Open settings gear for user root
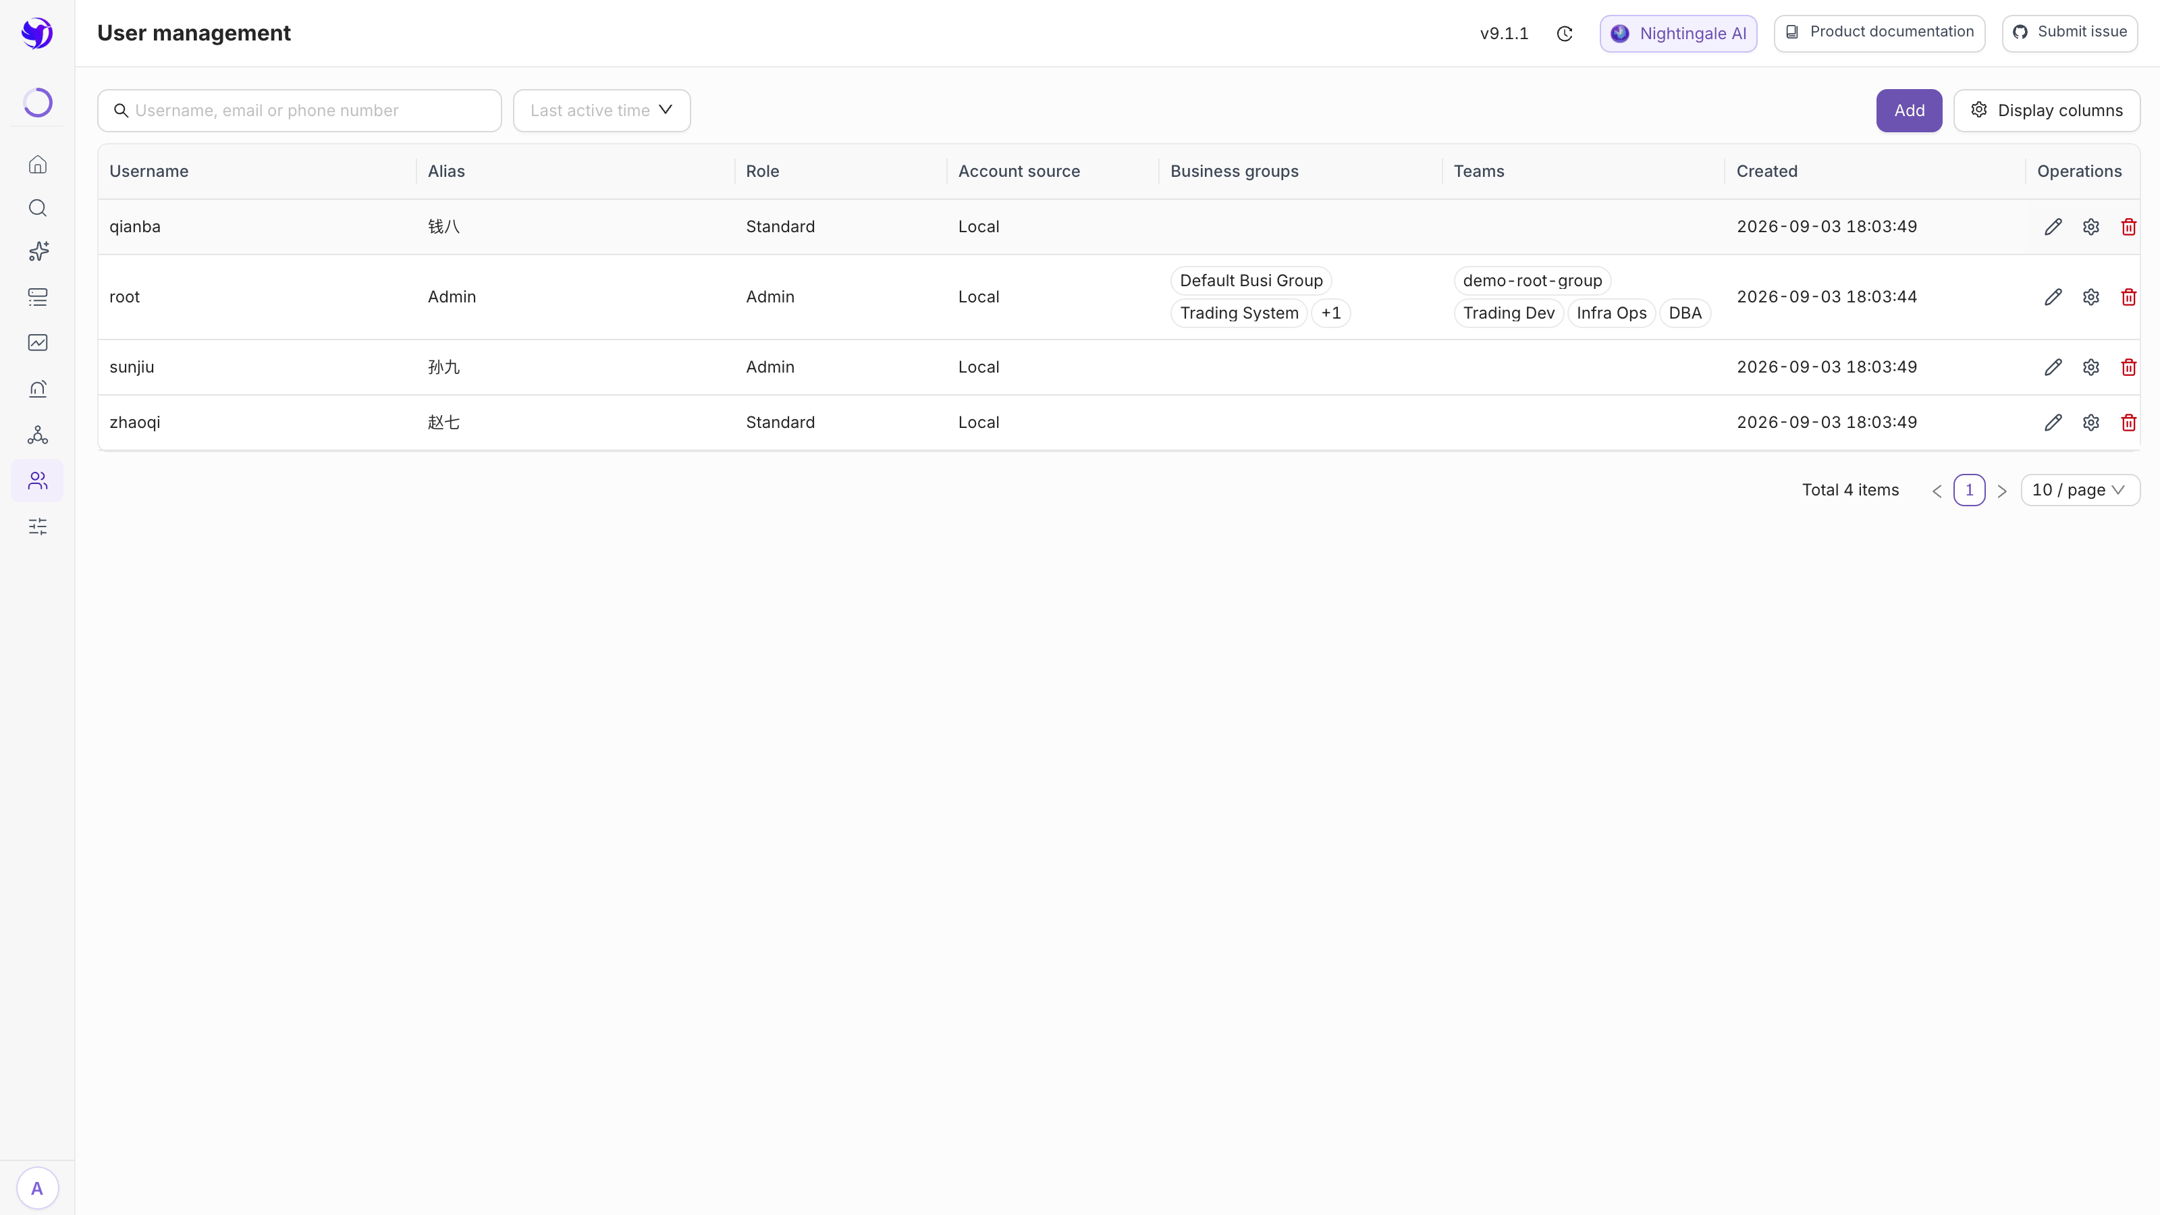The width and height of the screenshot is (2160, 1215). [x=2090, y=297]
